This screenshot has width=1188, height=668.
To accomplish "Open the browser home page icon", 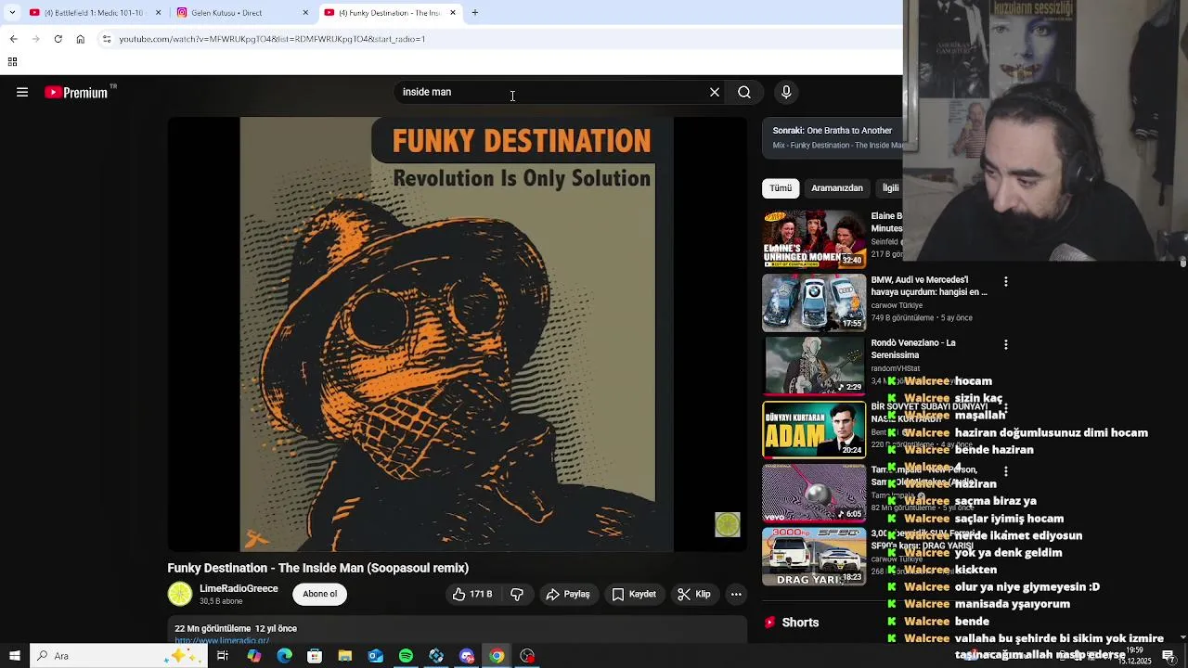I will tap(80, 39).
